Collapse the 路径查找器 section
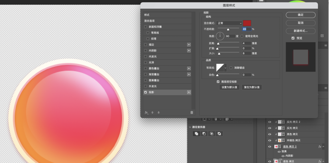This screenshot has height=163, width=329. [190, 127]
